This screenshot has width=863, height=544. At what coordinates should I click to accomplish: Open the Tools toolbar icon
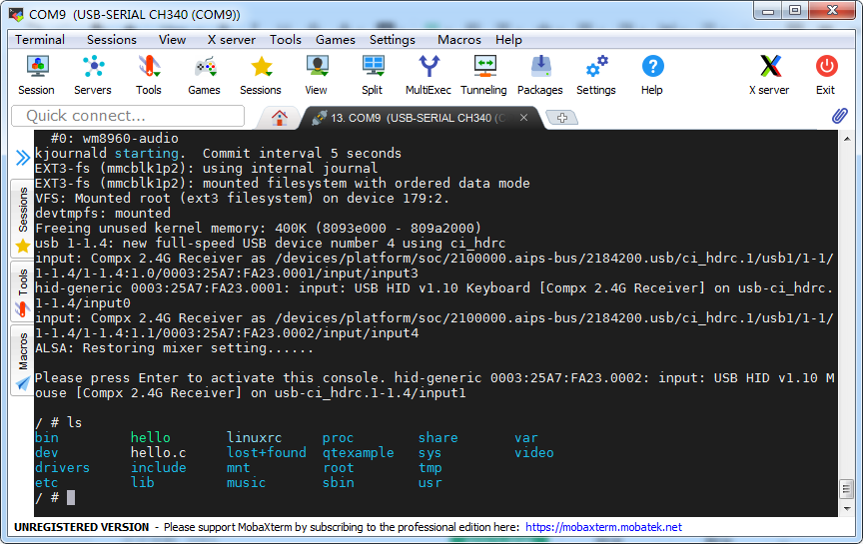149,75
